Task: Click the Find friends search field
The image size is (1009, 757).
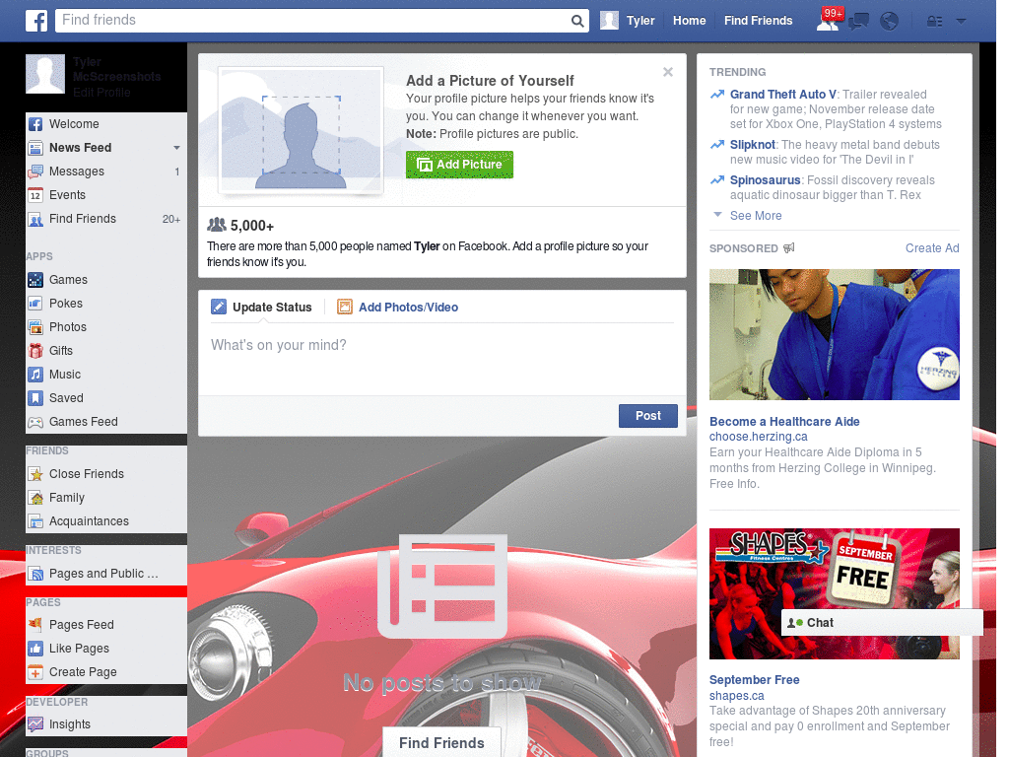Action: (x=313, y=21)
